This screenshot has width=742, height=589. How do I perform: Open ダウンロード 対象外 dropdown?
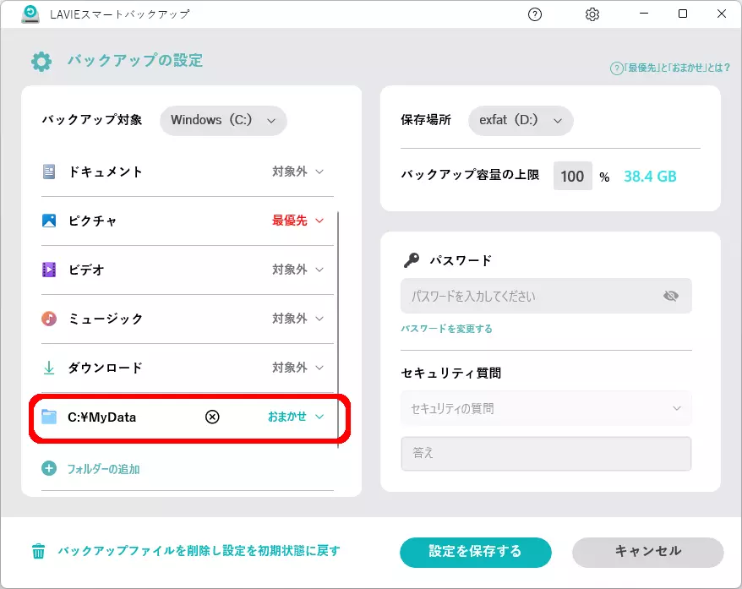click(x=297, y=368)
